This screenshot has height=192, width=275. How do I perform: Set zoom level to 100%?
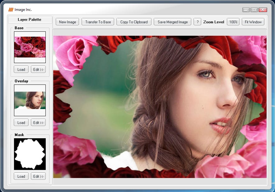233,22
